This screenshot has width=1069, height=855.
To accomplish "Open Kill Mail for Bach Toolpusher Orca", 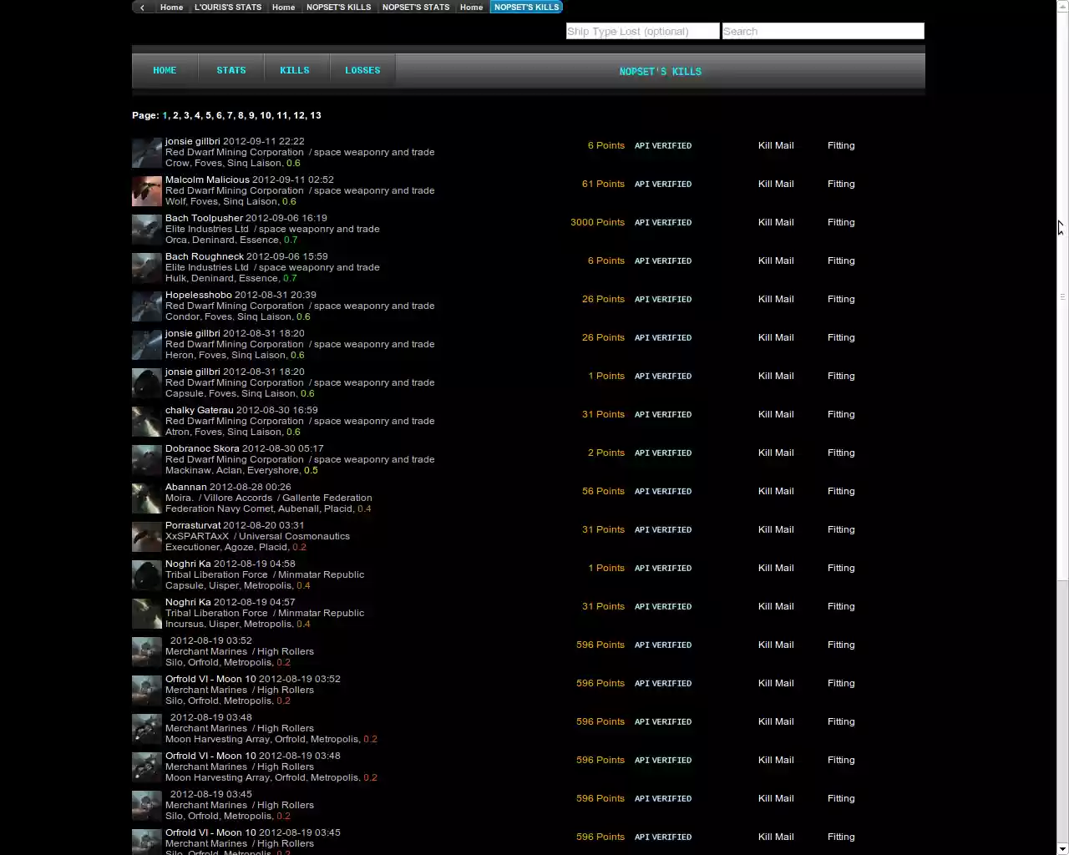I will pos(776,222).
